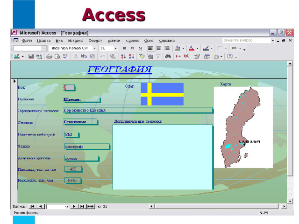Toggle Bold (Ж) formatting
The image size is (299, 224).
[x=124, y=48]
